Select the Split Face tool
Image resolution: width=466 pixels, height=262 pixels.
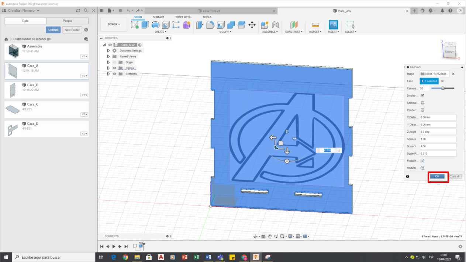pyautogui.click(x=241, y=25)
